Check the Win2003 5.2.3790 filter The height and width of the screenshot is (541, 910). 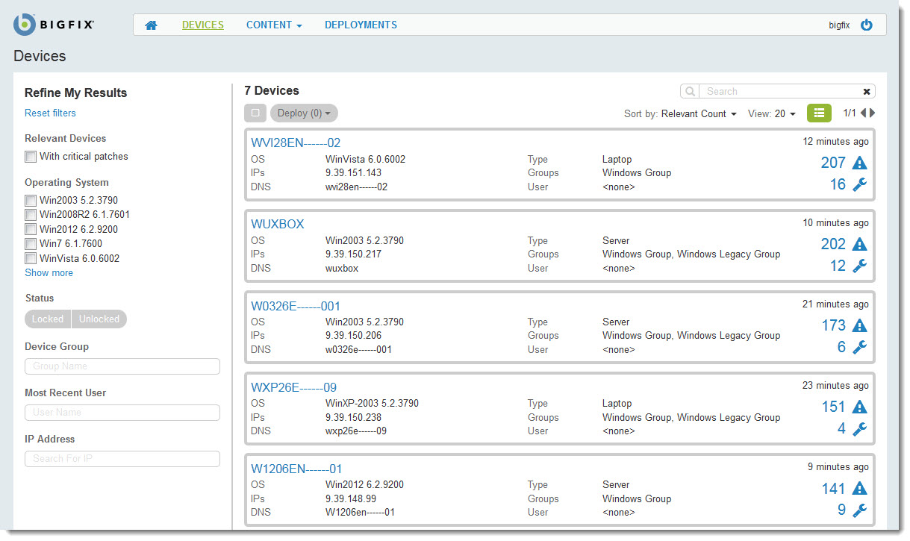(x=31, y=201)
